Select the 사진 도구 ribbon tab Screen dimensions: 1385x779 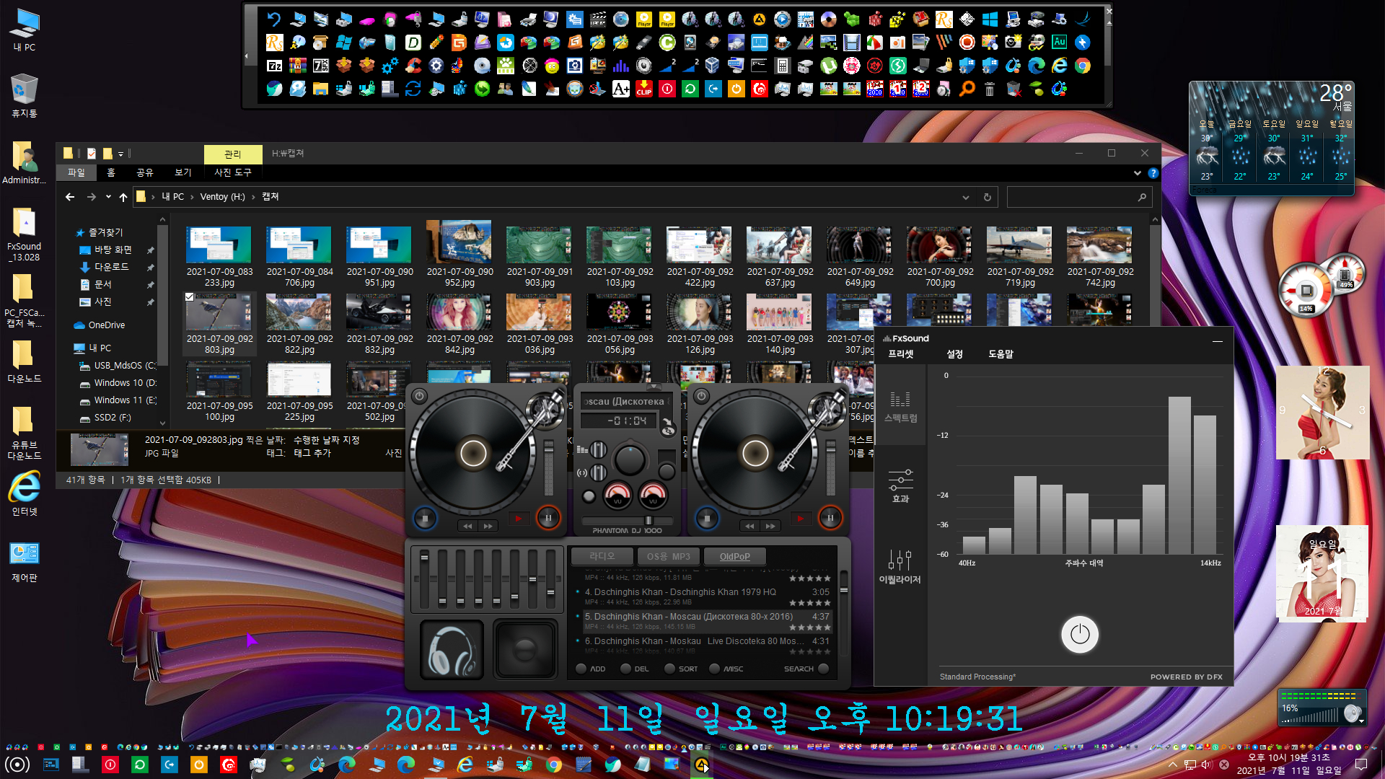(232, 173)
